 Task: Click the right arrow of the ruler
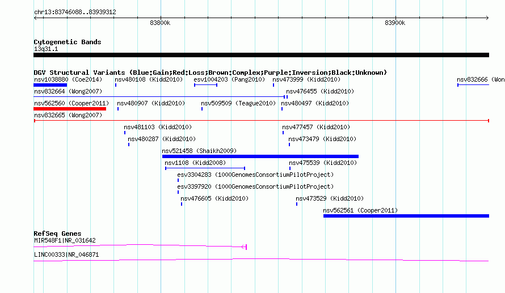(487, 18)
